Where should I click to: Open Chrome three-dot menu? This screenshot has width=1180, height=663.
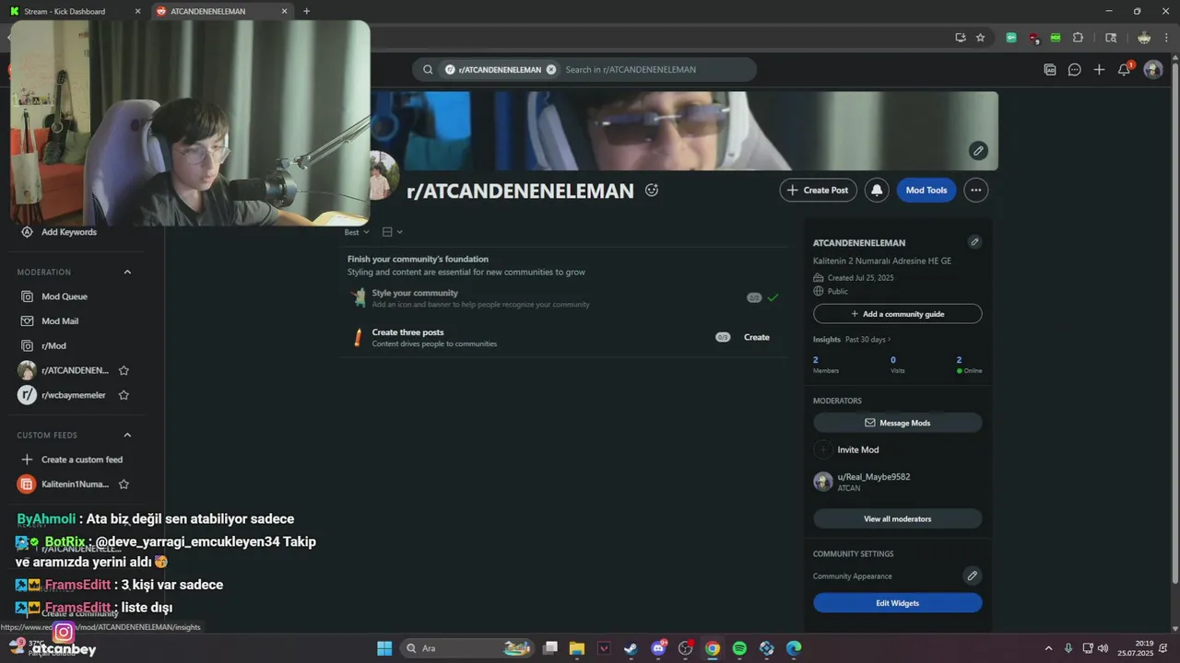(x=1166, y=38)
